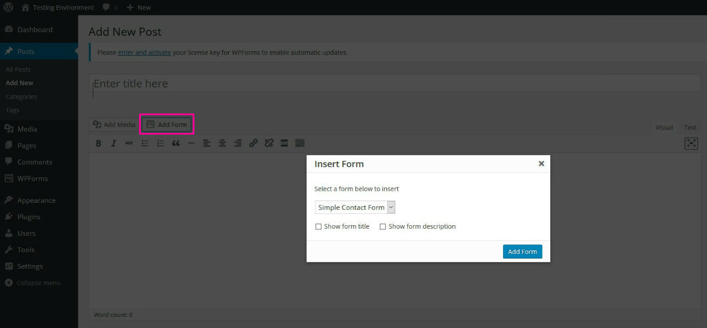This screenshot has width=707, height=328.
Task: Toggle bold formatting
Action: (x=98, y=143)
